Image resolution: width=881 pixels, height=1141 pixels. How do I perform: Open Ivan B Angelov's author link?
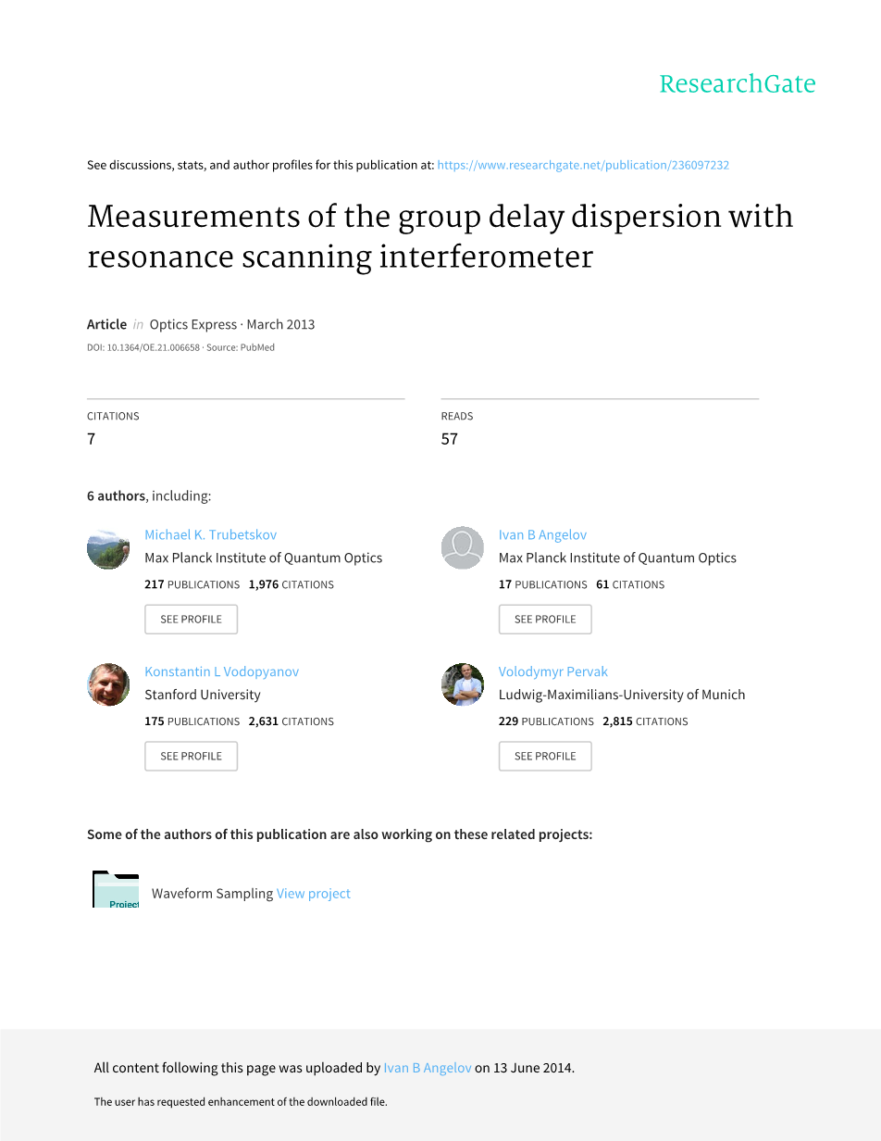[x=542, y=534]
